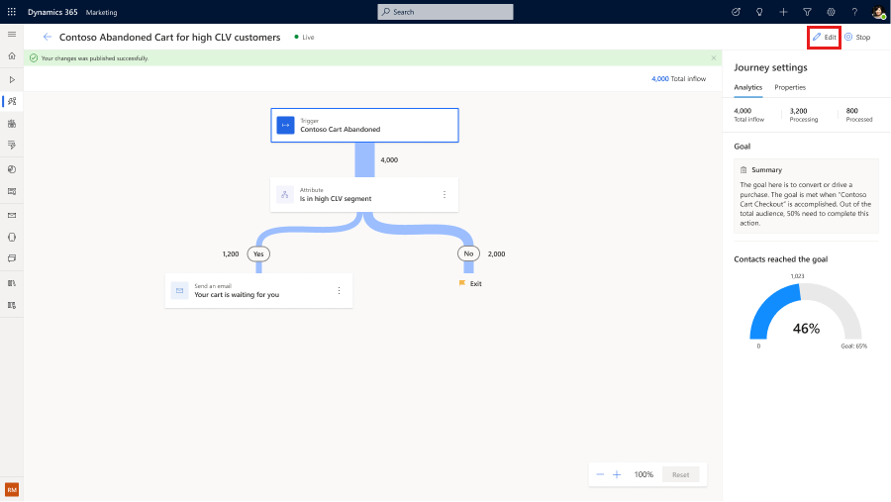Click the Edit button
891x502 pixels.
point(824,37)
